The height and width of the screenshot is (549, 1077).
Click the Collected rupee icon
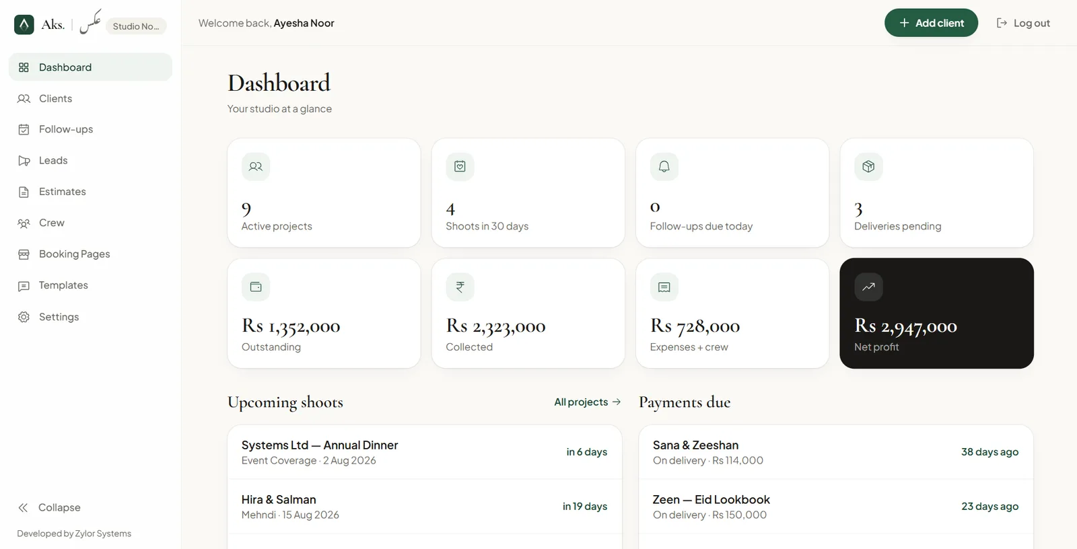(x=460, y=287)
